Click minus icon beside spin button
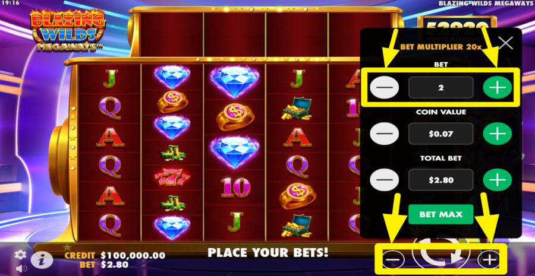The width and height of the screenshot is (535, 276). pyautogui.click(x=393, y=260)
